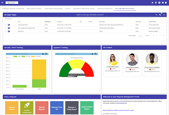Image resolution: width=169 pixels, height=115 pixels.
Task: Click list view icon on Approval Tracking chart
Action: 92,54
